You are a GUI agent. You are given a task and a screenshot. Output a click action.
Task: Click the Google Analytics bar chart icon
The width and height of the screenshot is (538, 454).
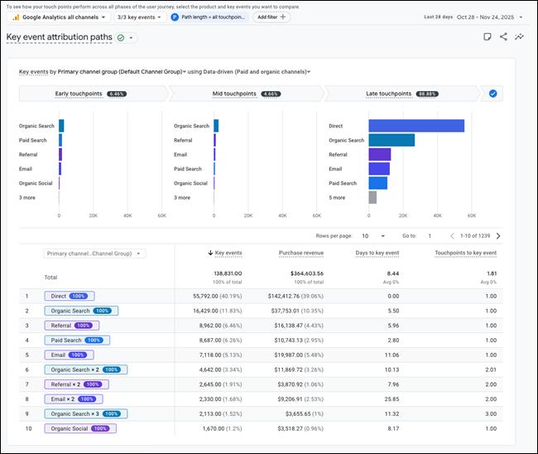coord(16,17)
